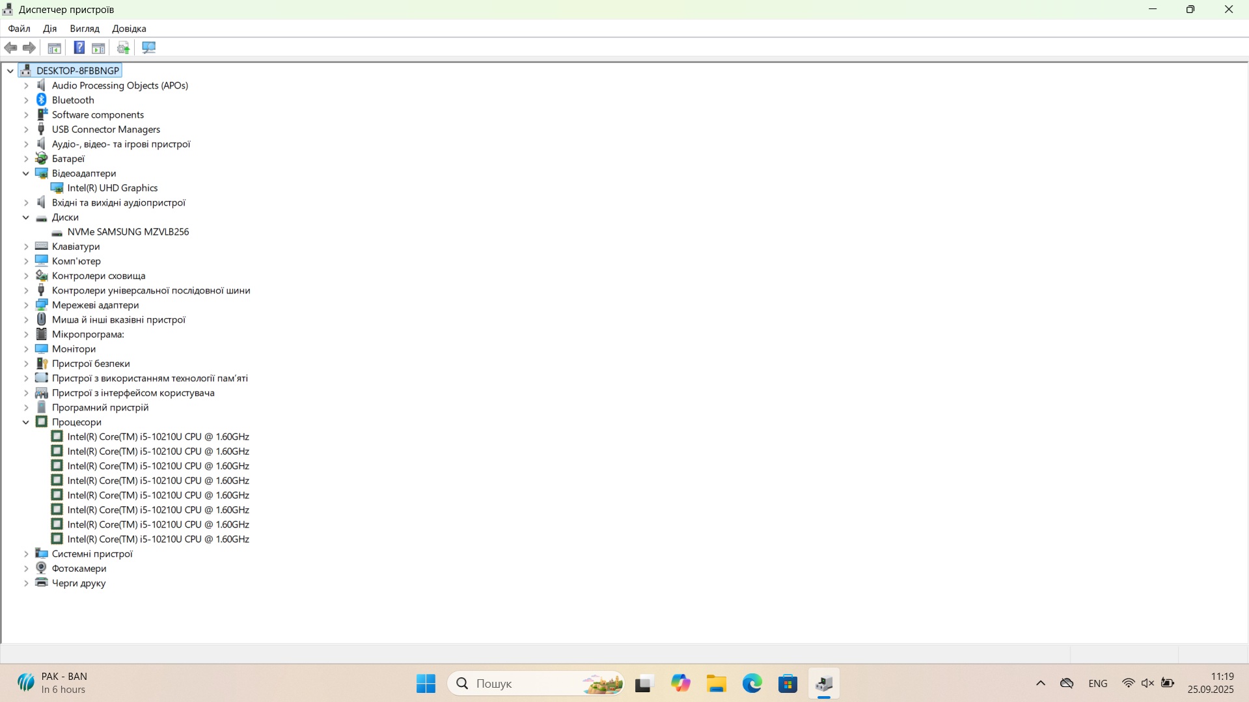Open the blue question mark Help icon
1249x702 pixels.
(x=79, y=47)
